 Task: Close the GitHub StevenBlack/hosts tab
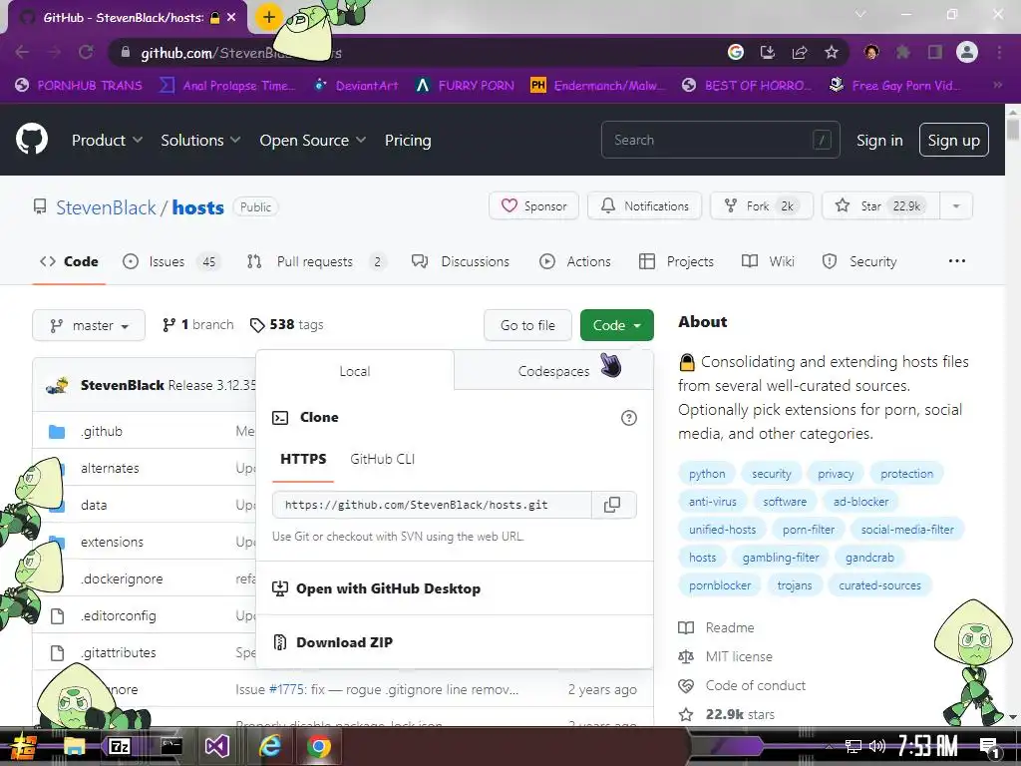point(231,18)
